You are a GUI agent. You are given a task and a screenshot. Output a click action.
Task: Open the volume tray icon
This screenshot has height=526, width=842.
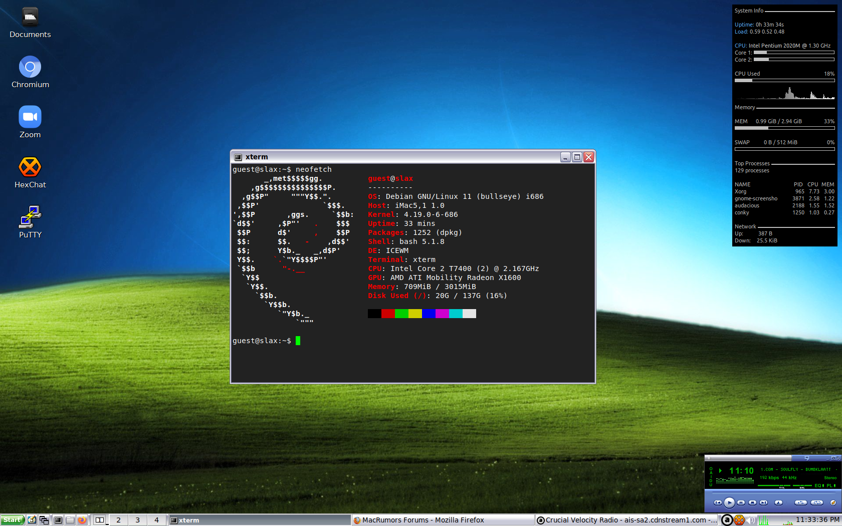(751, 520)
